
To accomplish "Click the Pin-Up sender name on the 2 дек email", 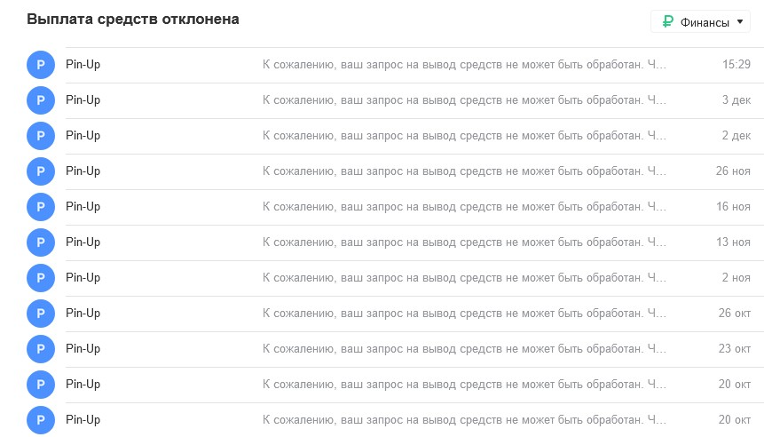I will [x=83, y=136].
